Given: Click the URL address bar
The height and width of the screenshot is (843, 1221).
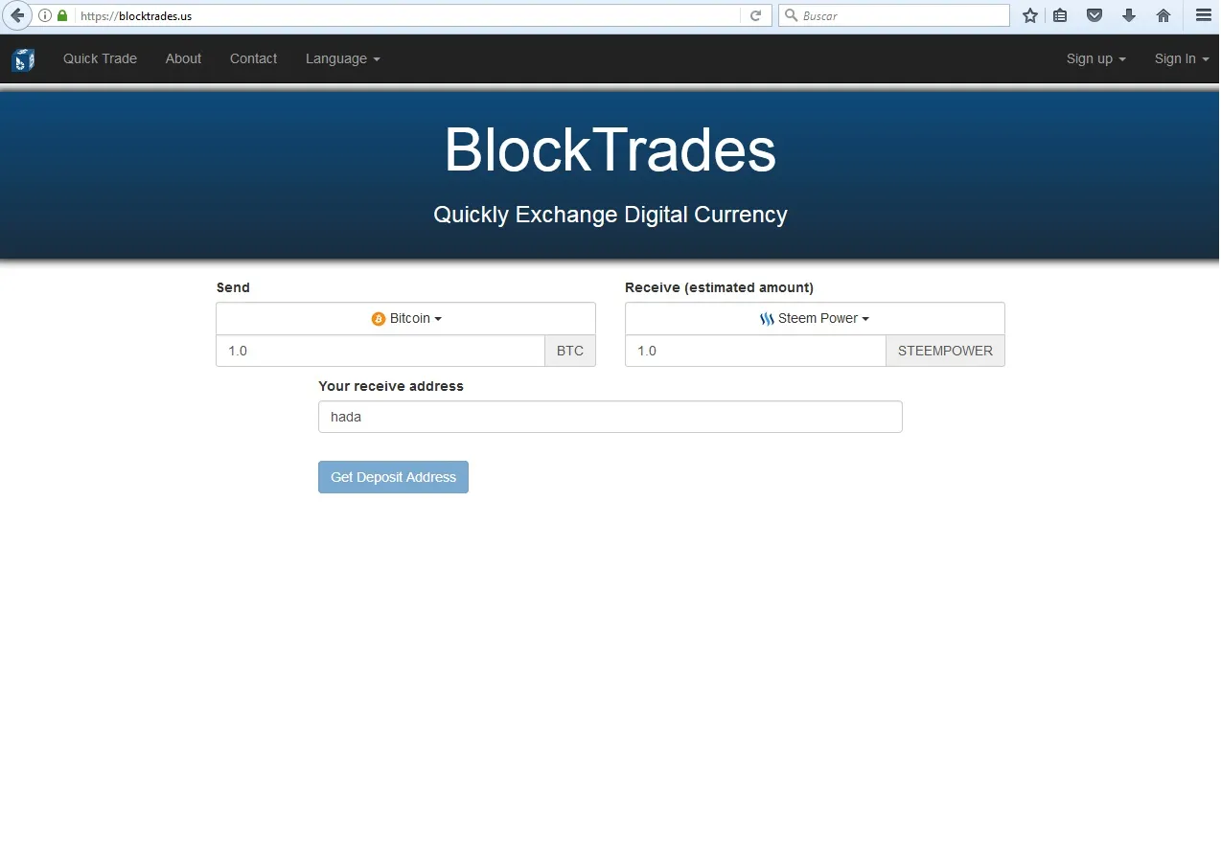Looking at the screenshot, I should point(407,15).
